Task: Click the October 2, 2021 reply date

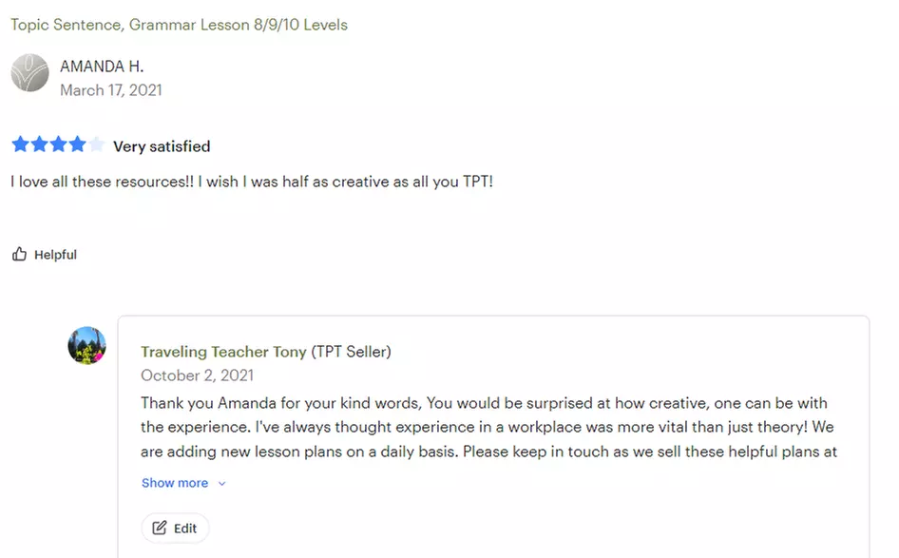Action: click(x=197, y=375)
